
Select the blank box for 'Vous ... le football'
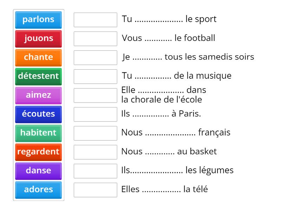(x=95, y=39)
